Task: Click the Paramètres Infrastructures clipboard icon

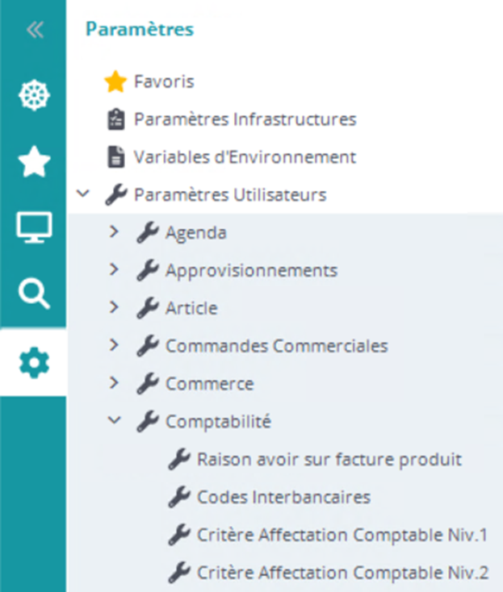Action: pos(116,119)
